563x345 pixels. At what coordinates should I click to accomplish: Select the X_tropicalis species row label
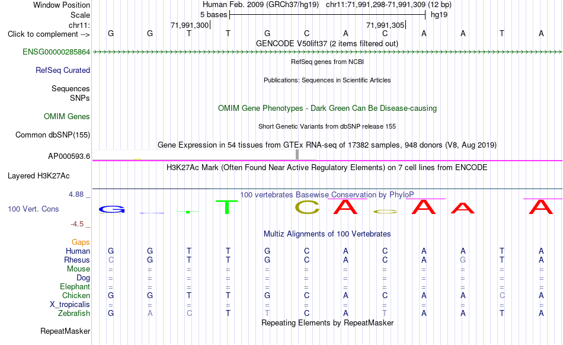click(x=70, y=305)
